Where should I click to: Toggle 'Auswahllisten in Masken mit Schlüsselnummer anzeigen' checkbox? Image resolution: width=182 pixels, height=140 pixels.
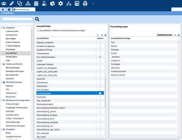click(38, 31)
